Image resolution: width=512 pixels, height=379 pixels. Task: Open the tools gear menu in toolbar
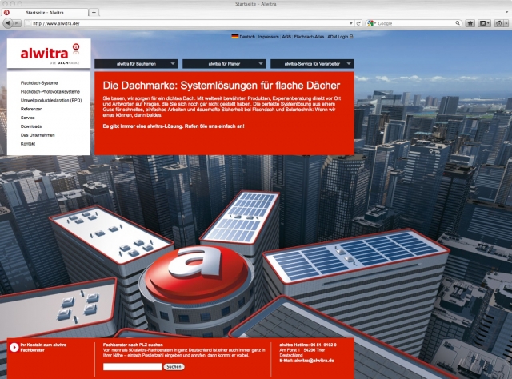click(x=501, y=23)
